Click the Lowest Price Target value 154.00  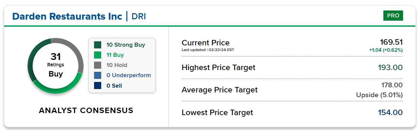[390, 112]
